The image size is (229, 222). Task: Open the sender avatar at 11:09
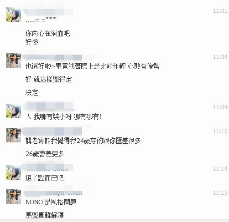click(x=14, y=111)
